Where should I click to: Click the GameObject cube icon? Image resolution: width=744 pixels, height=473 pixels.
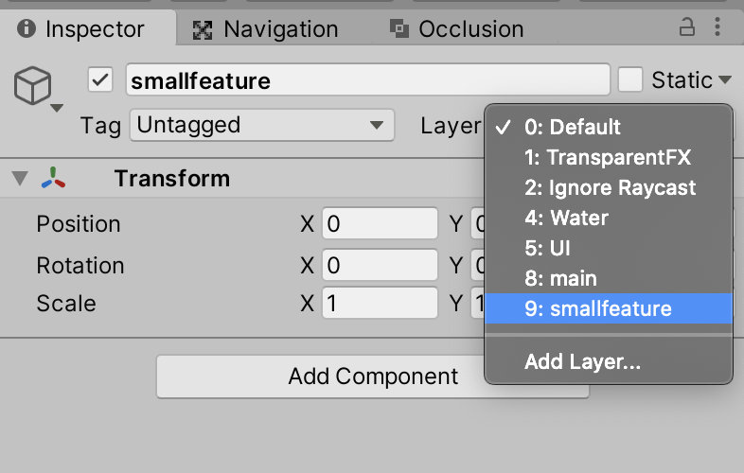click(31, 88)
